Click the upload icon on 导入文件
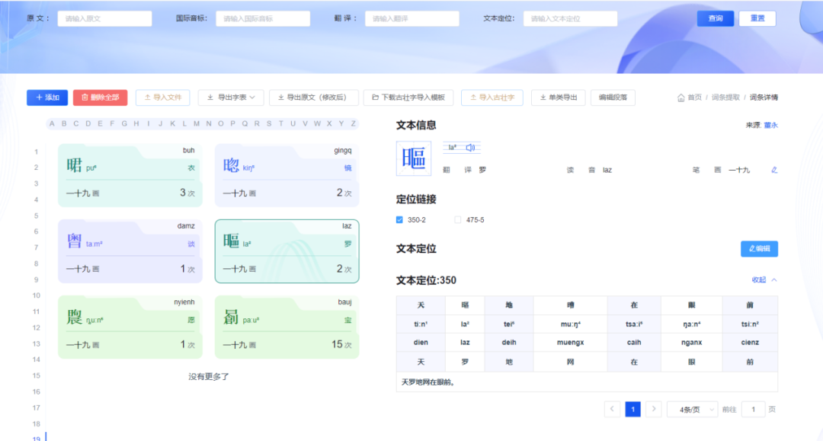Screen dimensions: 823x441 tap(147, 97)
